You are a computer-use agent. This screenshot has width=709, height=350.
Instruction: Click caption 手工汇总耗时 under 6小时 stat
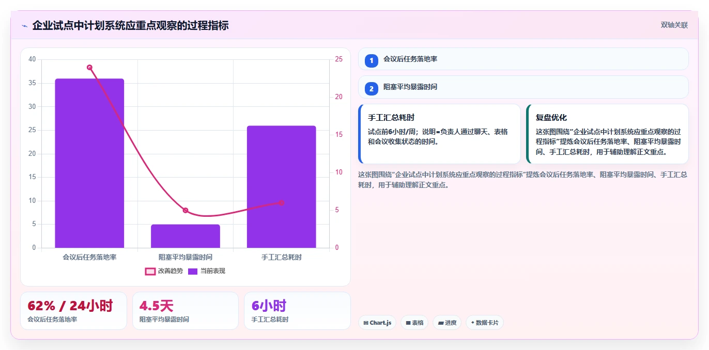pyautogui.click(x=270, y=320)
